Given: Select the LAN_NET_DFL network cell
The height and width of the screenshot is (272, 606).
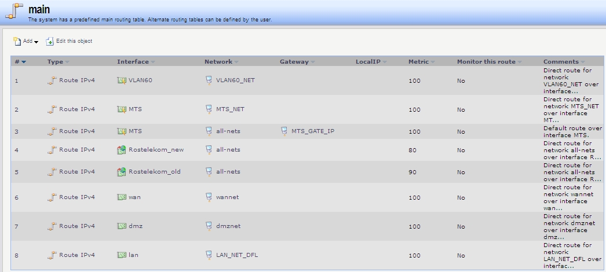Looking at the screenshot, I should 237,255.
